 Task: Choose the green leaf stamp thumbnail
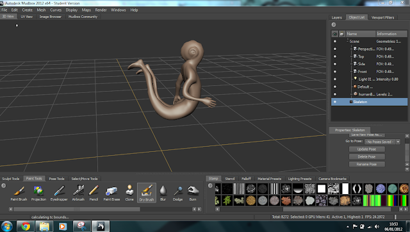pos(227,201)
